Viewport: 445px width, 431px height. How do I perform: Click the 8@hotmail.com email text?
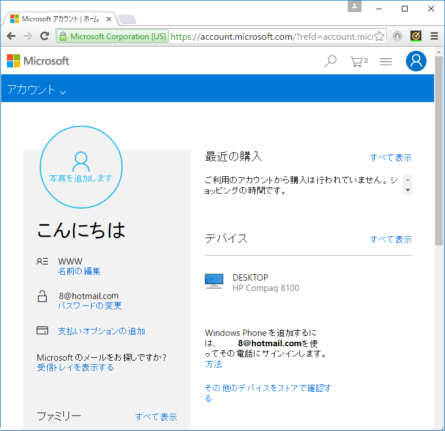89,296
